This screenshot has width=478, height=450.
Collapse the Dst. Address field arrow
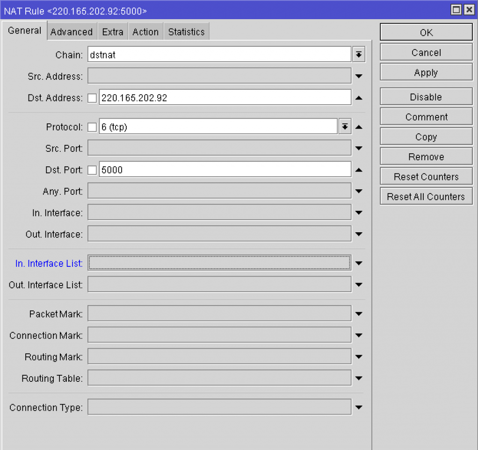(359, 98)
